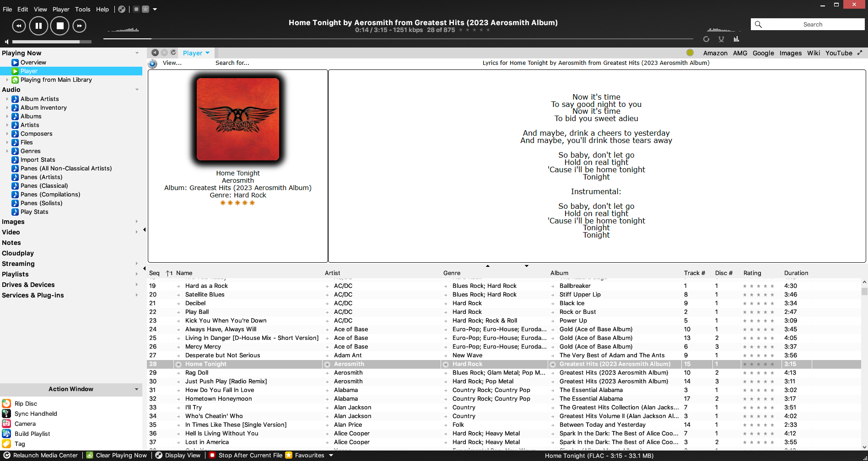The image size is (868, 461).
Task: Click the yellow status circle icon
Action: tap(690, 53)
